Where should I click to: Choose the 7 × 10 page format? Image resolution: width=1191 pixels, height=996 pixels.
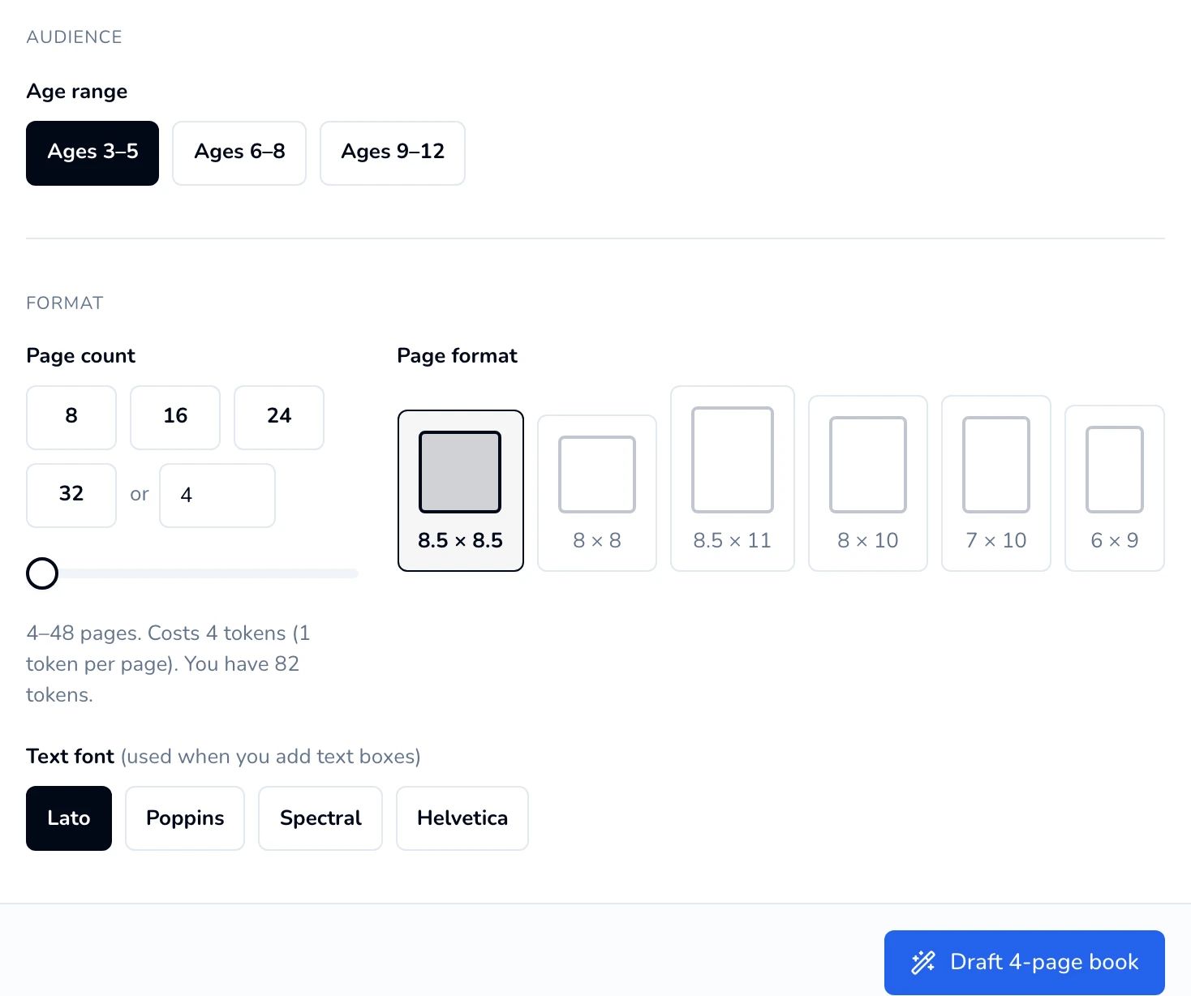[x=996, y=483]
